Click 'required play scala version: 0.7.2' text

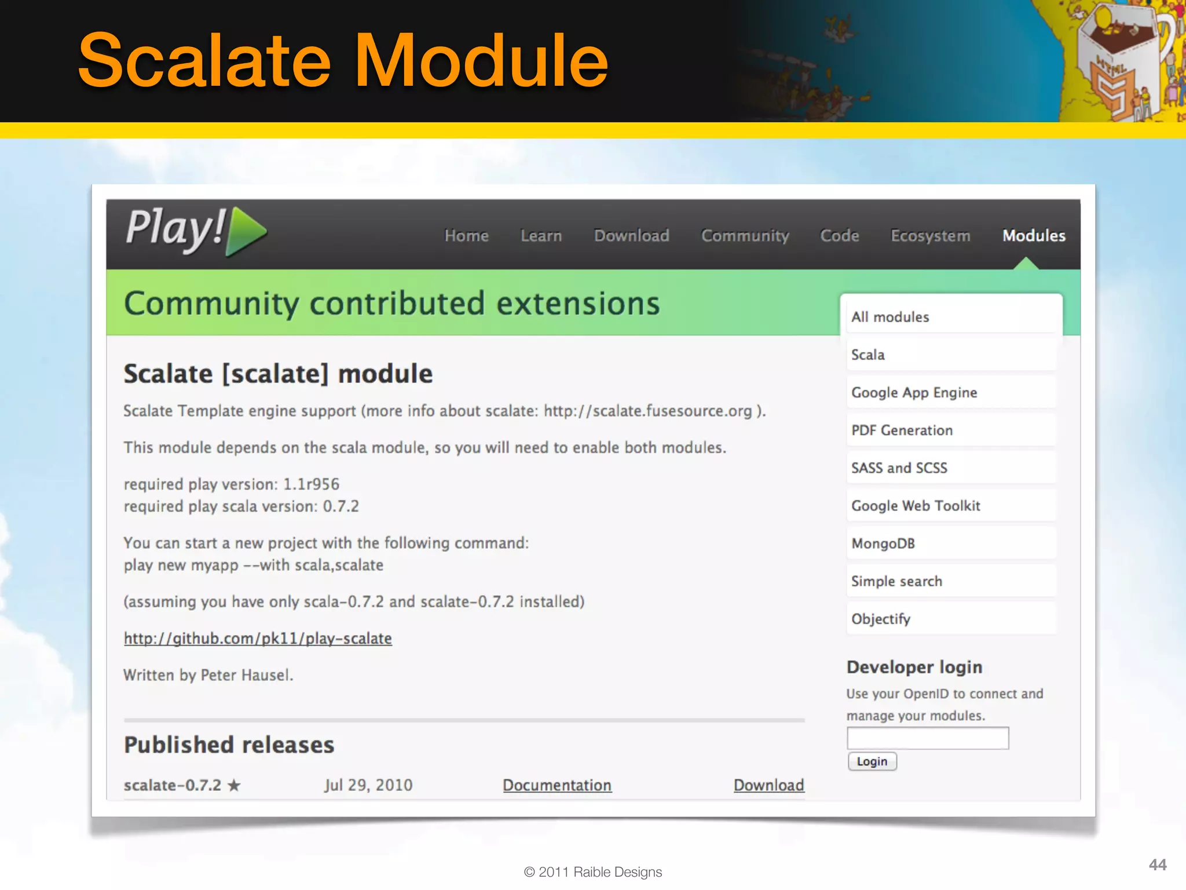(241, 506)
